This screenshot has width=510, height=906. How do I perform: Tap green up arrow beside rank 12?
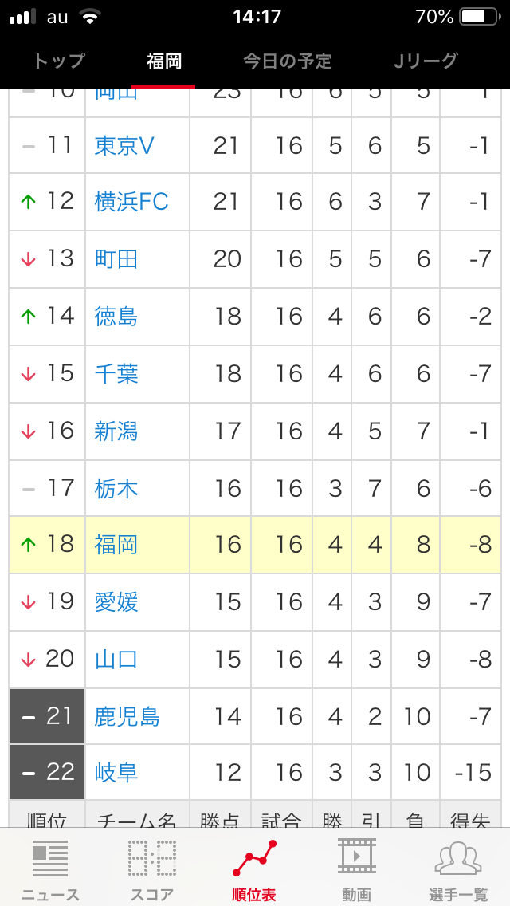(29, 202)
